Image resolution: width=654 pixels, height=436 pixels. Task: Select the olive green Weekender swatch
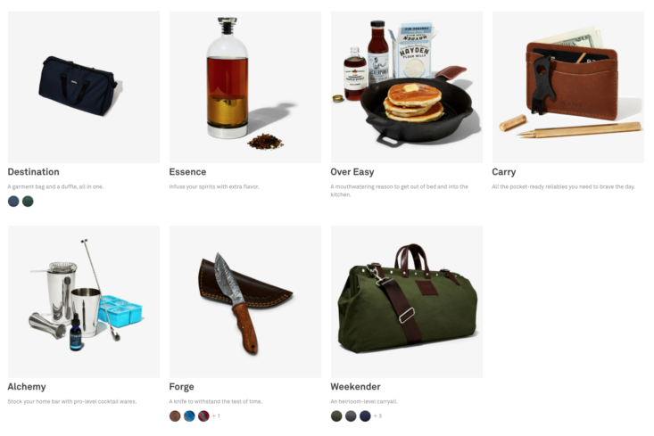click(x=336, y=416)
